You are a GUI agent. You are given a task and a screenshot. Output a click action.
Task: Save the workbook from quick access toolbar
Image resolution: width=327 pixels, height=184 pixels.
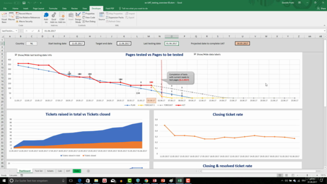point(24,3)
